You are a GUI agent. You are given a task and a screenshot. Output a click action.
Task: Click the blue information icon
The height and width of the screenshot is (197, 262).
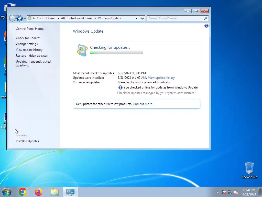[120, 87]
